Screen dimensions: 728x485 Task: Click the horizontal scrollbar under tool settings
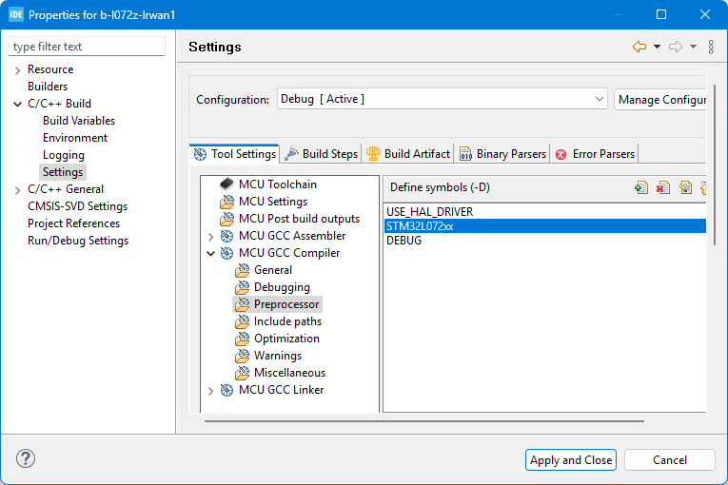[423, 419]
